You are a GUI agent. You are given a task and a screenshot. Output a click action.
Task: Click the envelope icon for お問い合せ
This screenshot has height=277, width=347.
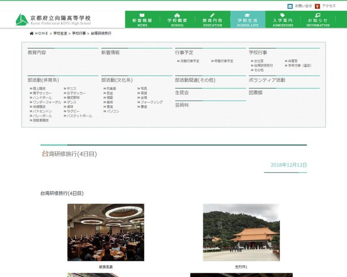(290, 6)
